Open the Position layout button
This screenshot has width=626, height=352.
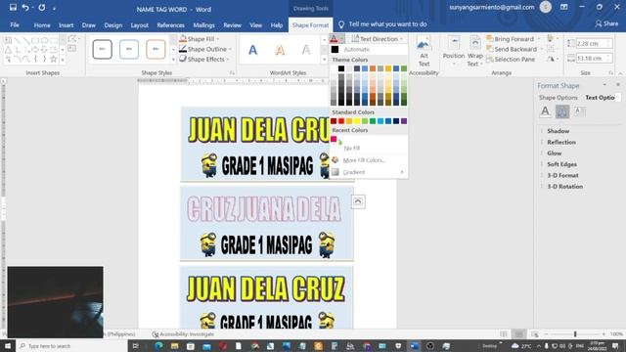coord(454,51)
